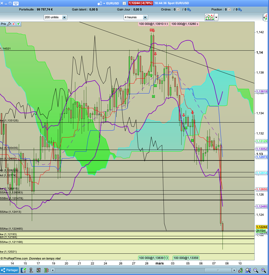Click the 1,12973 blue axis label
The width and height of the screenshot is (269, 275).
click(x=262, y=157)
